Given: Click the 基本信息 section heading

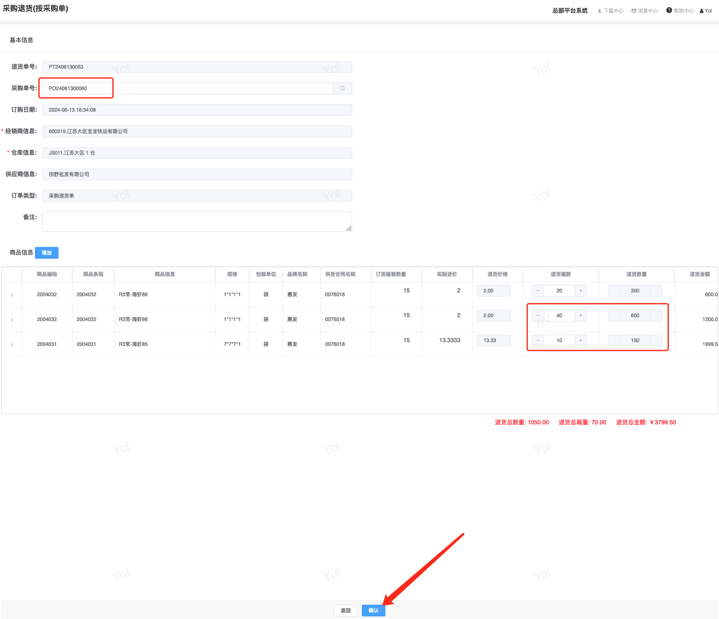Looking at the screenshot, I should pyautogui.click(x=21, y=40).
